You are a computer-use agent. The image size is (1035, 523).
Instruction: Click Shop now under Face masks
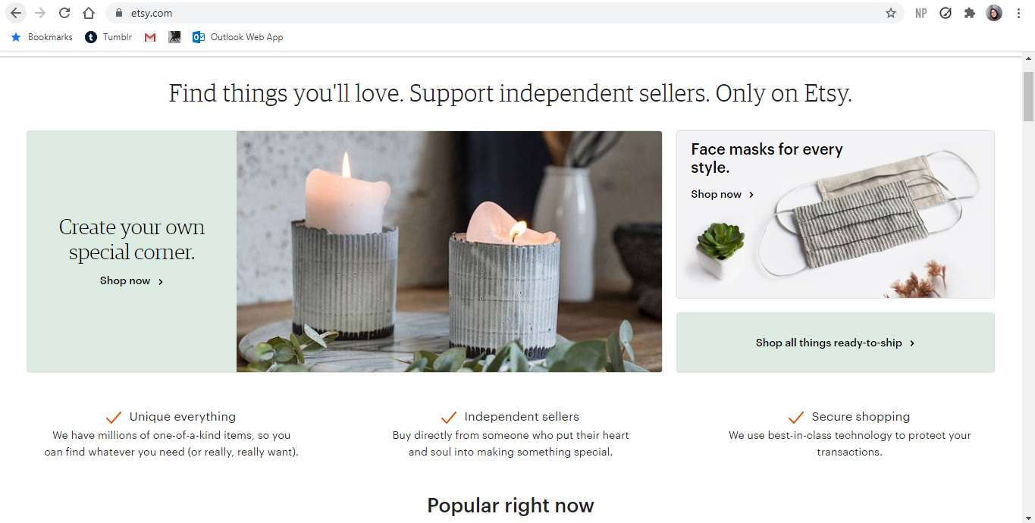(722, 195)
